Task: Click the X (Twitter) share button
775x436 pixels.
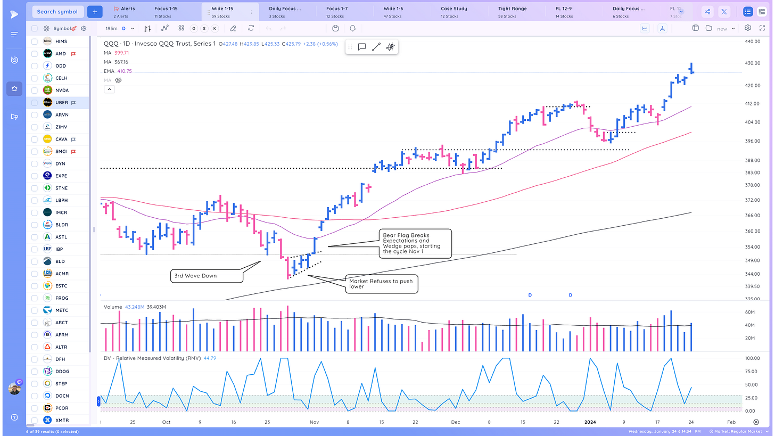Action: (724, 12)
